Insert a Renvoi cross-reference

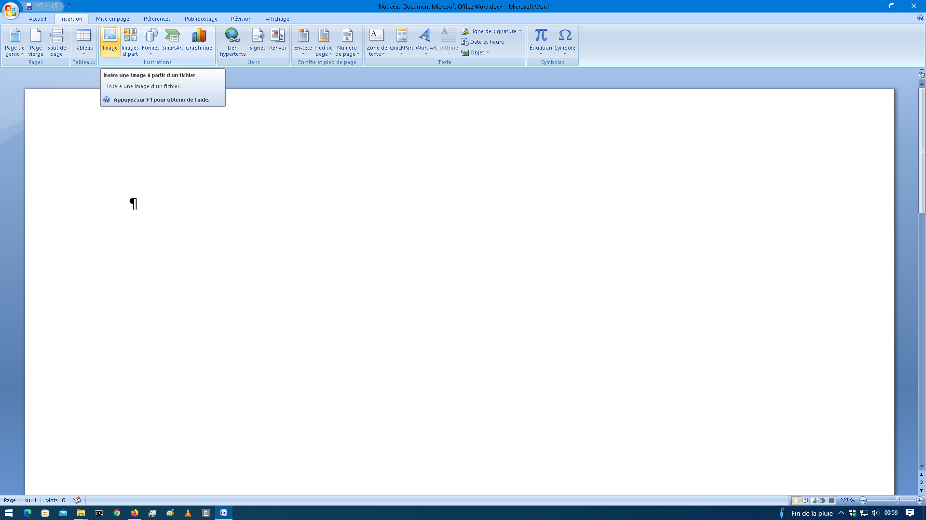coord(277,39)
